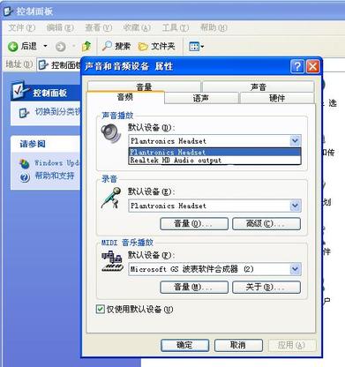
Task: Click the help question mark in dialog title
Action: click(297, 66)
